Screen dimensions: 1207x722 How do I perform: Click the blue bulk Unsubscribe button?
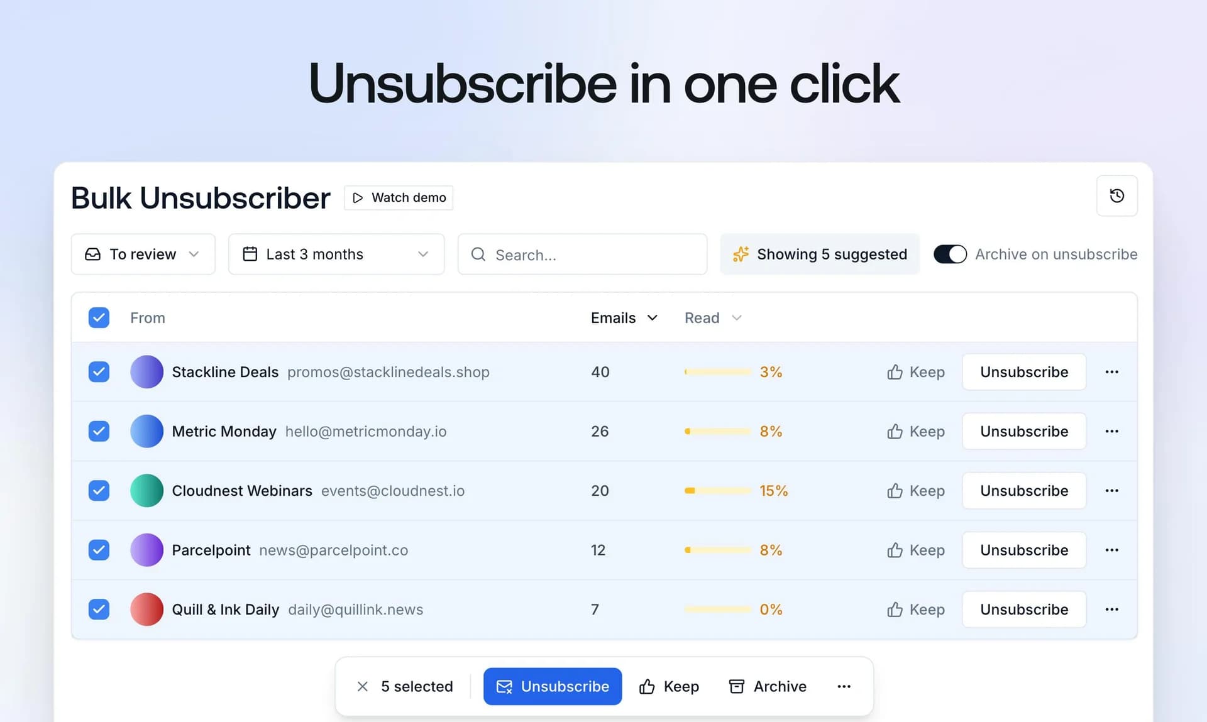point(553,687)
